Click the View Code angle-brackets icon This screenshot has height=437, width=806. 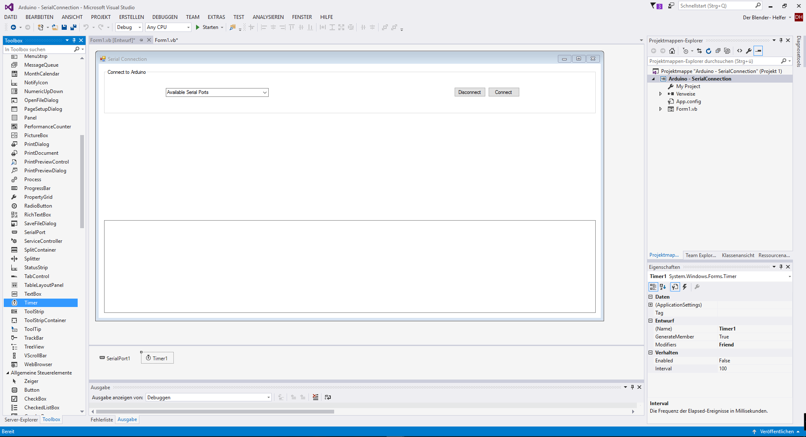click(x=740, y=51)
